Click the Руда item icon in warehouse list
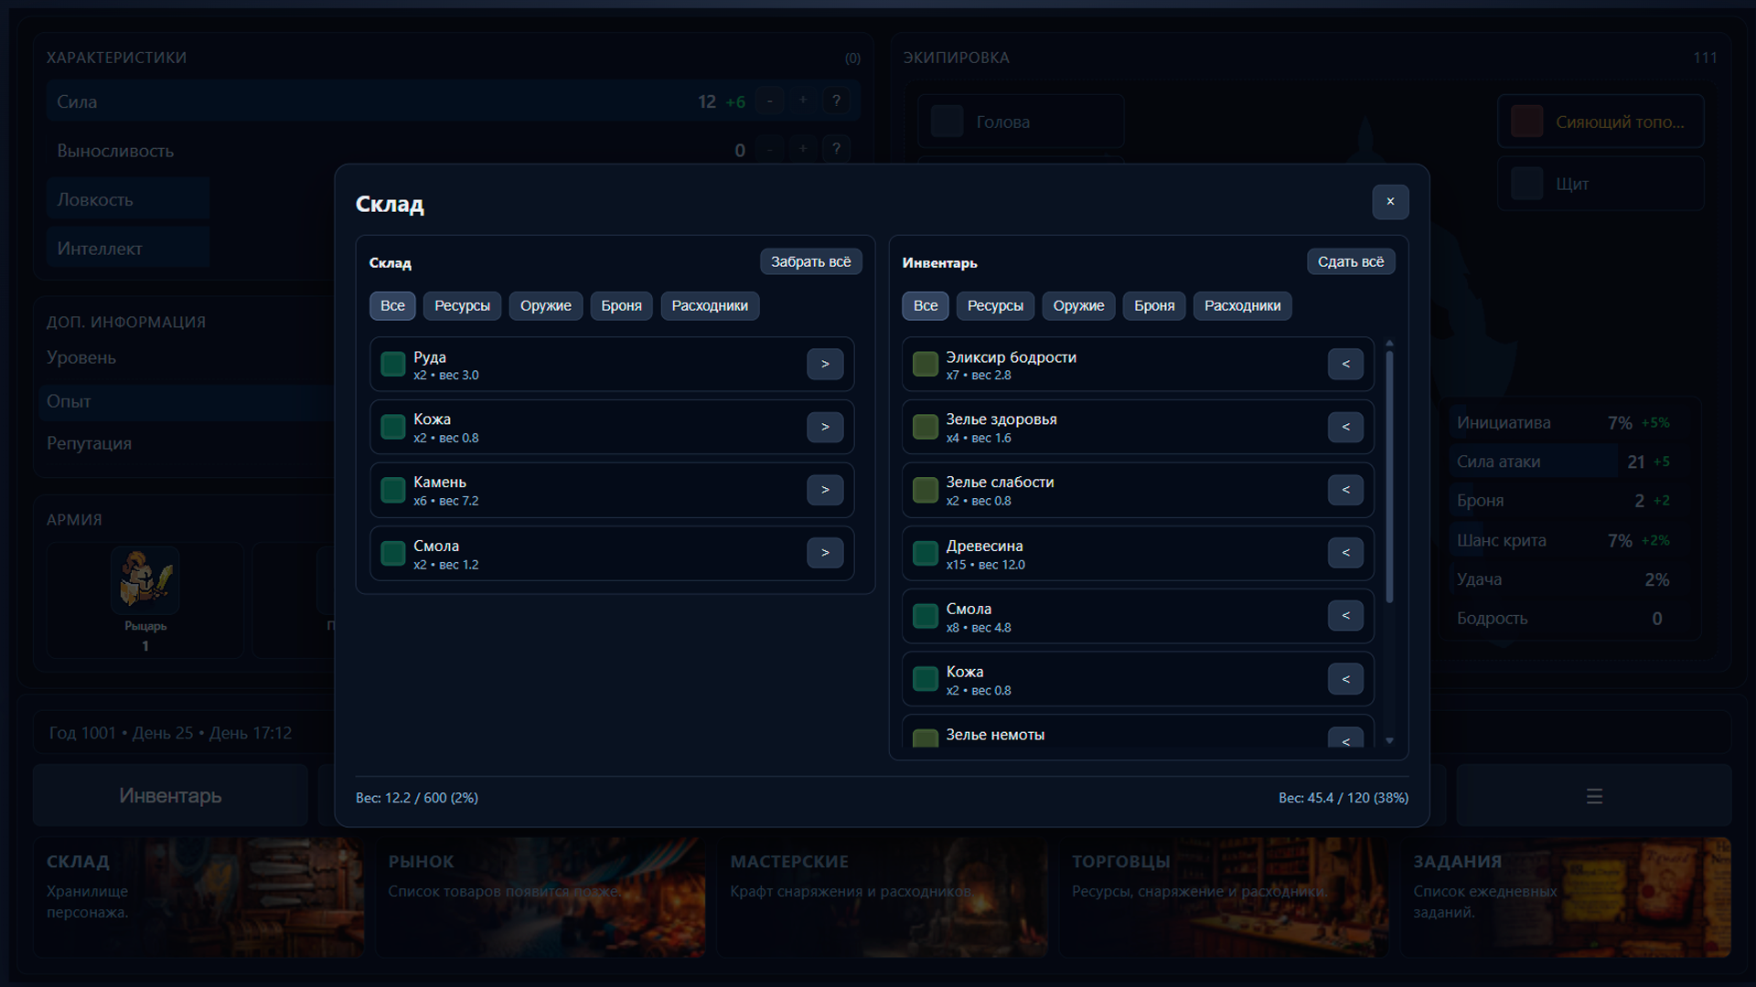 click(393, 364)
